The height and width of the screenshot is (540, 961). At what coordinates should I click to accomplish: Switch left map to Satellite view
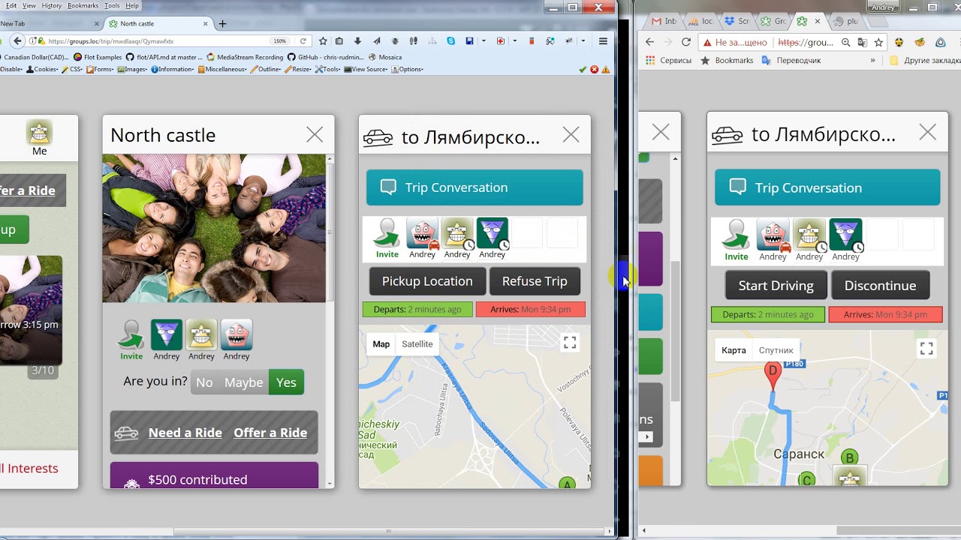pos(417,344)
